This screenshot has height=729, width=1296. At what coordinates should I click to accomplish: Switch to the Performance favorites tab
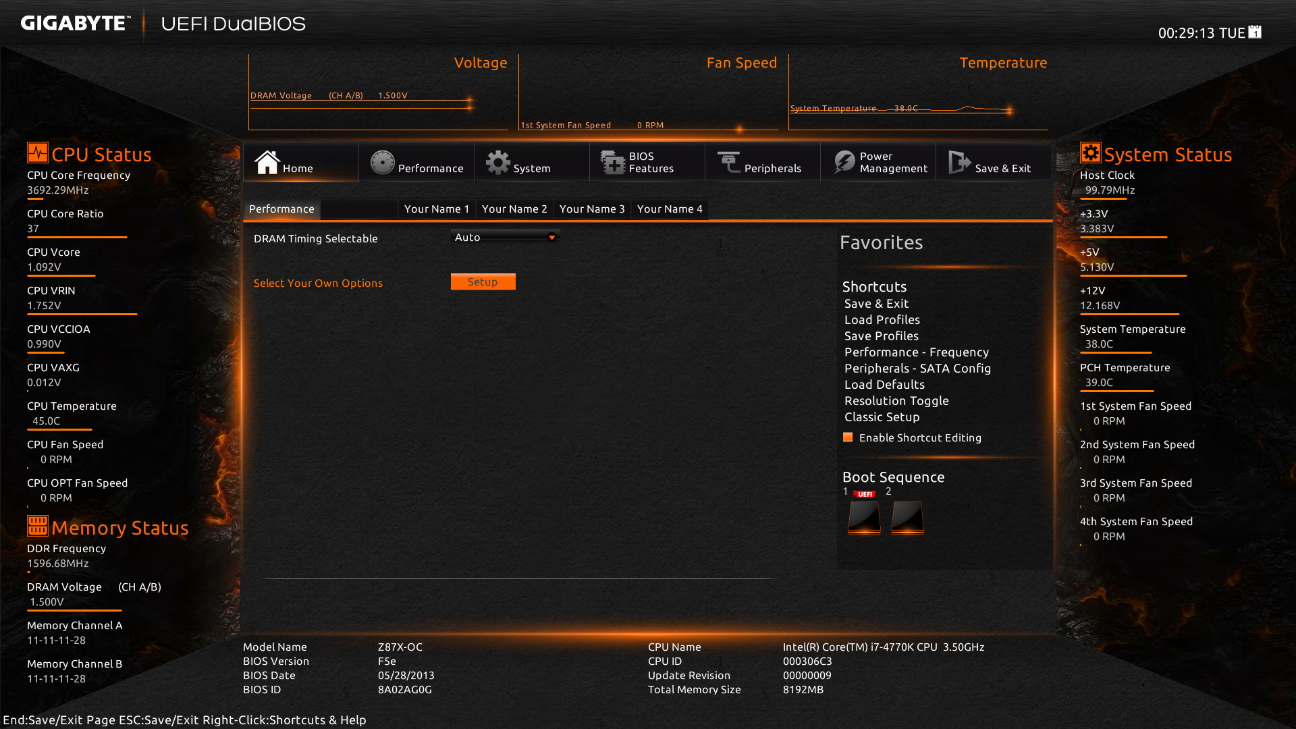281,209
